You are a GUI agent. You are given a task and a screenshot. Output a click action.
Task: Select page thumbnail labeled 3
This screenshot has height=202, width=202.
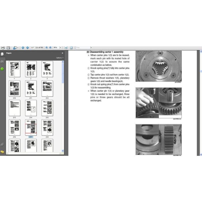(x=47, y=69)
